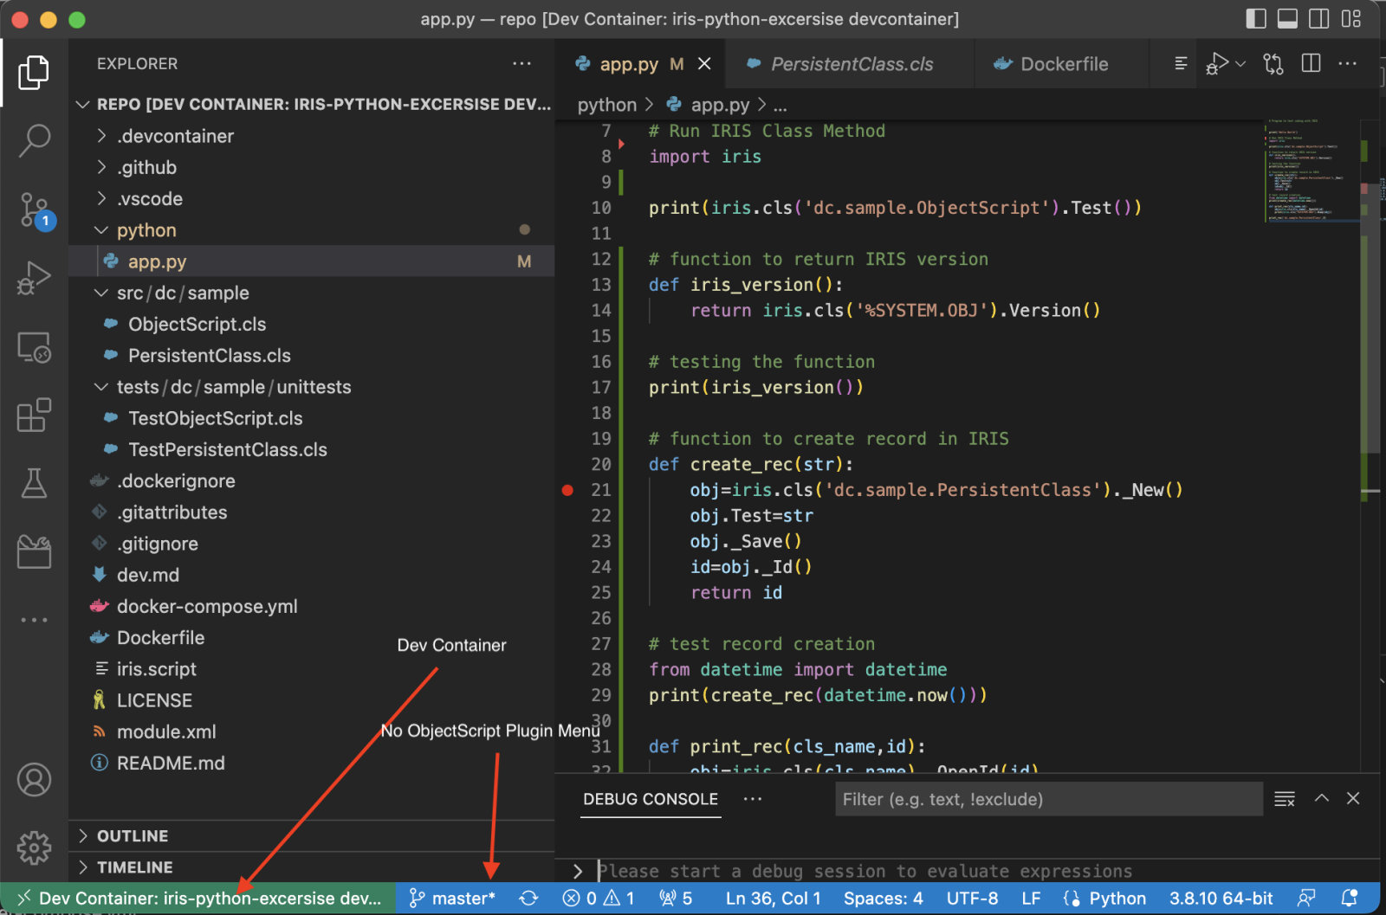Click python folder in breadcrumb
This screenshot has width=1386, height=915.
pyautogui.click(x=606, y=105)
